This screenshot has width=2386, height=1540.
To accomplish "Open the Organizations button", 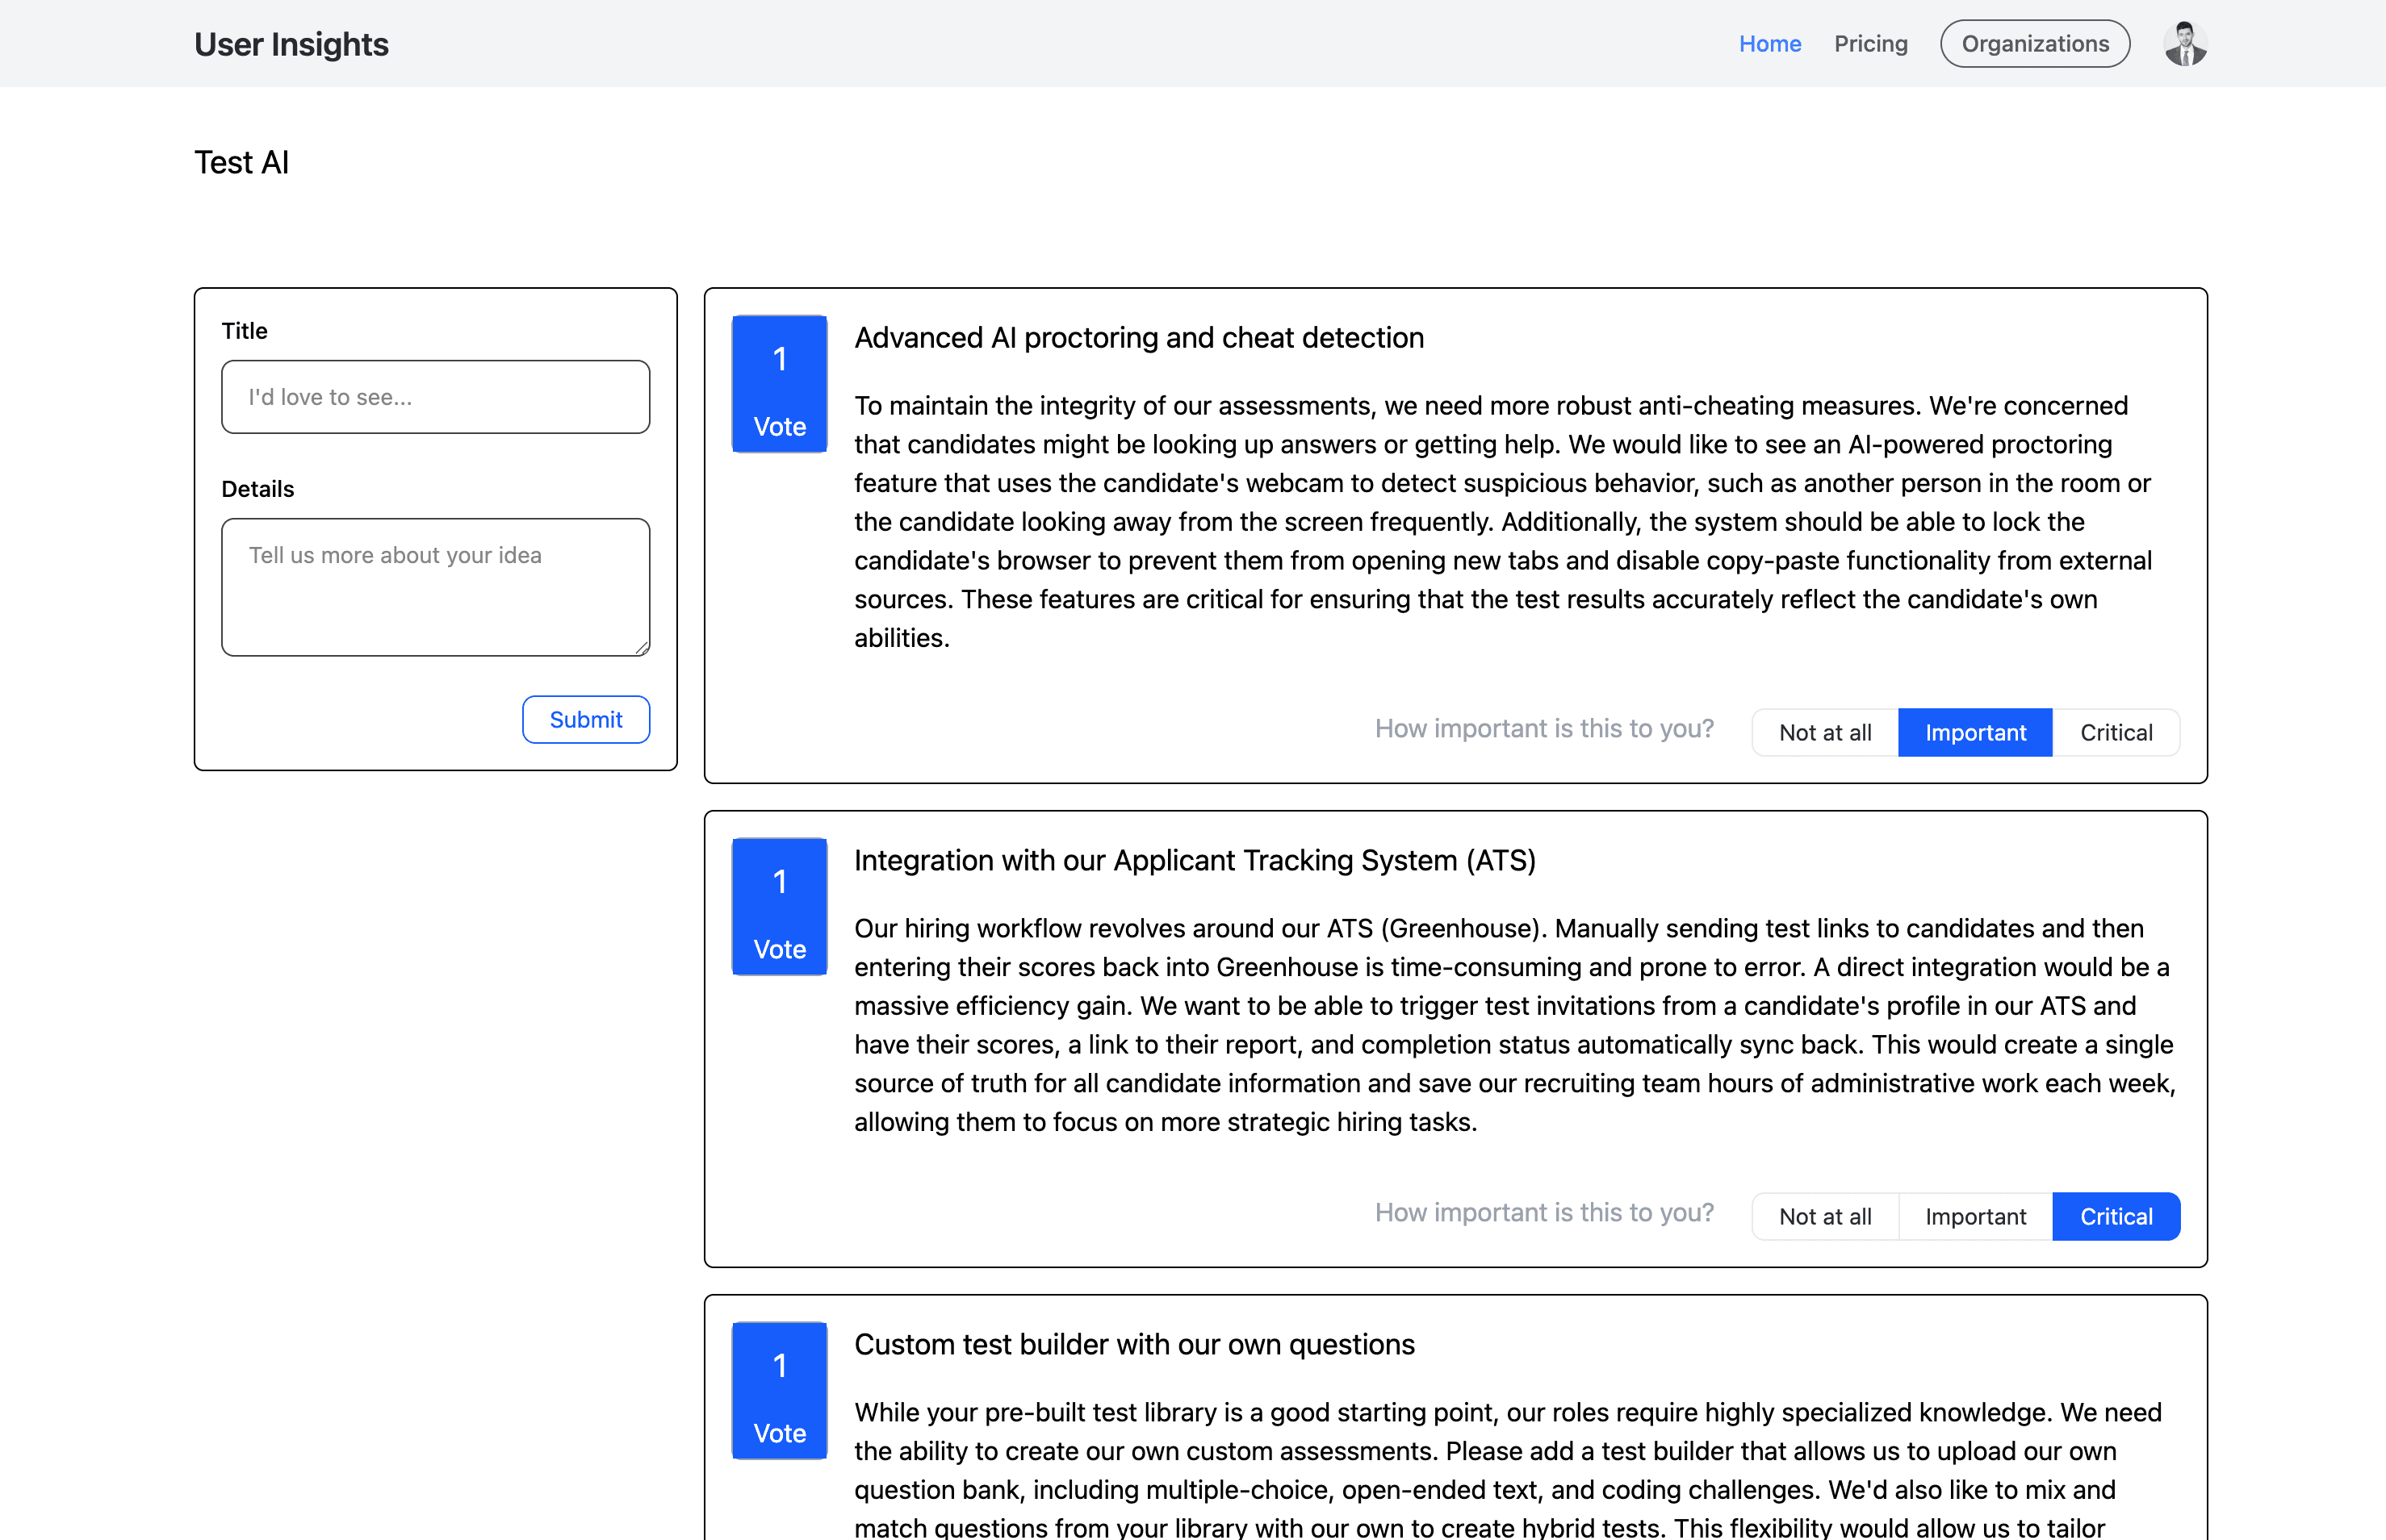I will coord(2035,44).
